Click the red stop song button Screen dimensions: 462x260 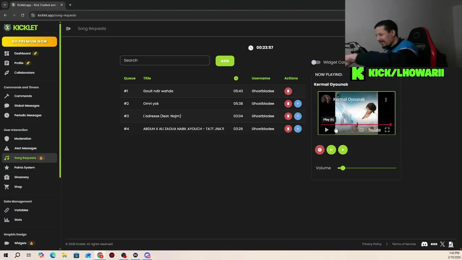coord(320,150)
